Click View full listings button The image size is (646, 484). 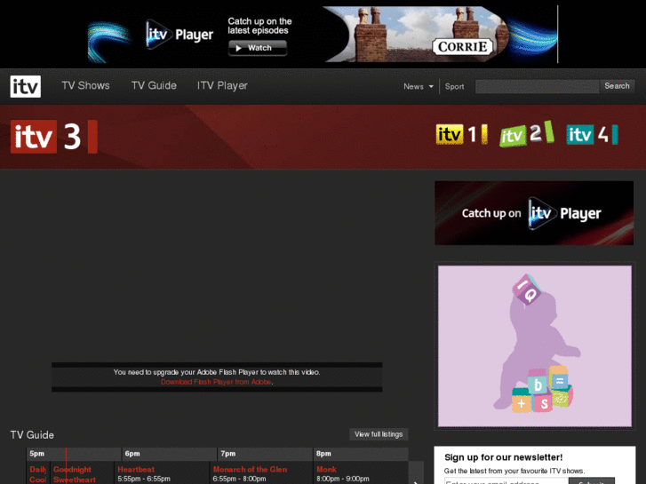379,434
